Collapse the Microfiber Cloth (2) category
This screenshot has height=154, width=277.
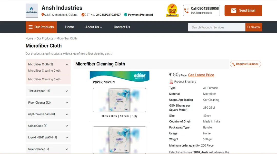click(67, 64)
